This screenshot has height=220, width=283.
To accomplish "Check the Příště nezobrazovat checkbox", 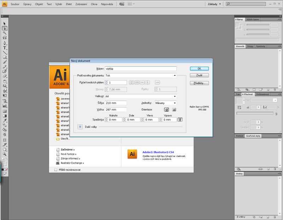I will click(56, 170).
